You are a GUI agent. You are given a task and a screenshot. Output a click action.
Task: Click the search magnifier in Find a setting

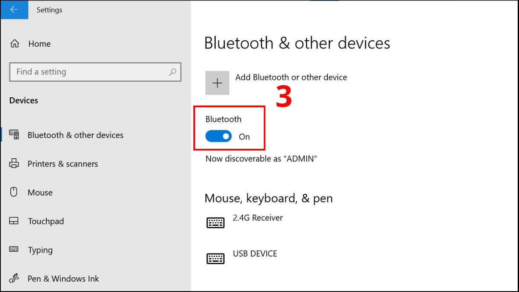tap(173, 72)
